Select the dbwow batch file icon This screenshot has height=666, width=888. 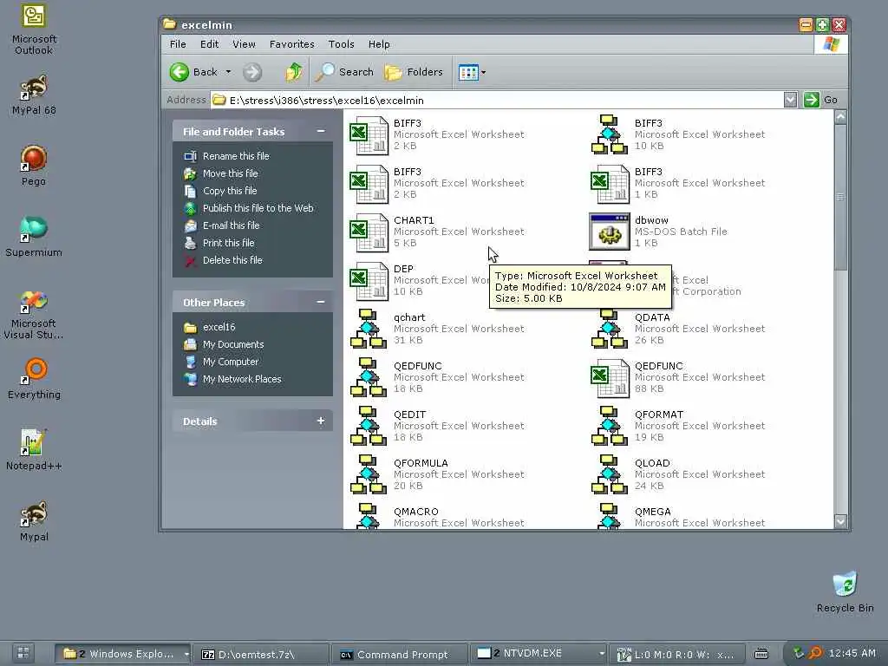coord(610,232)
